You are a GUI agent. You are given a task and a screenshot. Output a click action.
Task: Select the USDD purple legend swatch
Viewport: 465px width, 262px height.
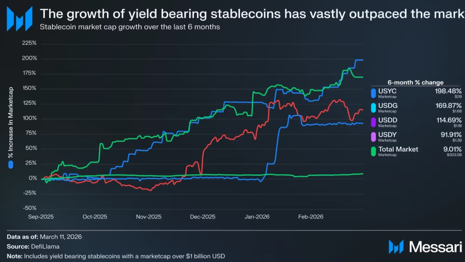[x=373, y=121]
